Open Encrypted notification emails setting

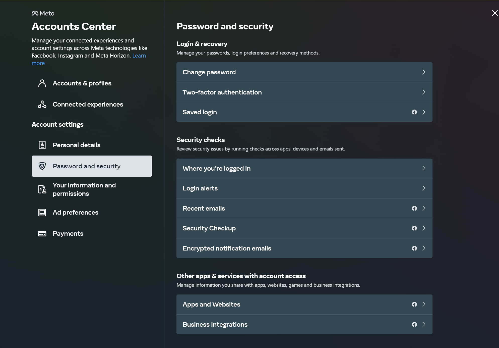click(x=304, y=248)
